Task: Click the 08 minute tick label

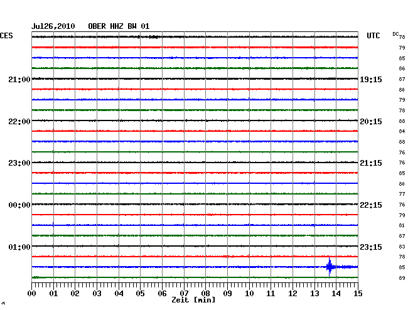Action: click(x=205, y=293)
